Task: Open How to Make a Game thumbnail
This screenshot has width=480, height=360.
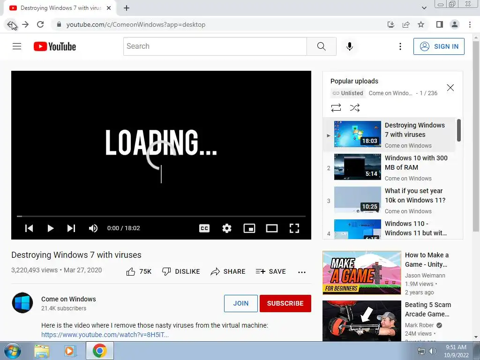Action: (x=362, y=273)
